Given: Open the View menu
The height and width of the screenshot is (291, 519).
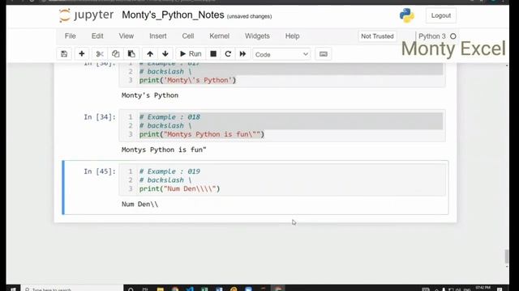Looking at the screenshot, I should click(127, 36).
